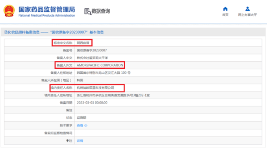This screenshot has height=150, width=267.
Task: Click the "2023-03-03 00:00:00" date value
Action: pos(92,102)
